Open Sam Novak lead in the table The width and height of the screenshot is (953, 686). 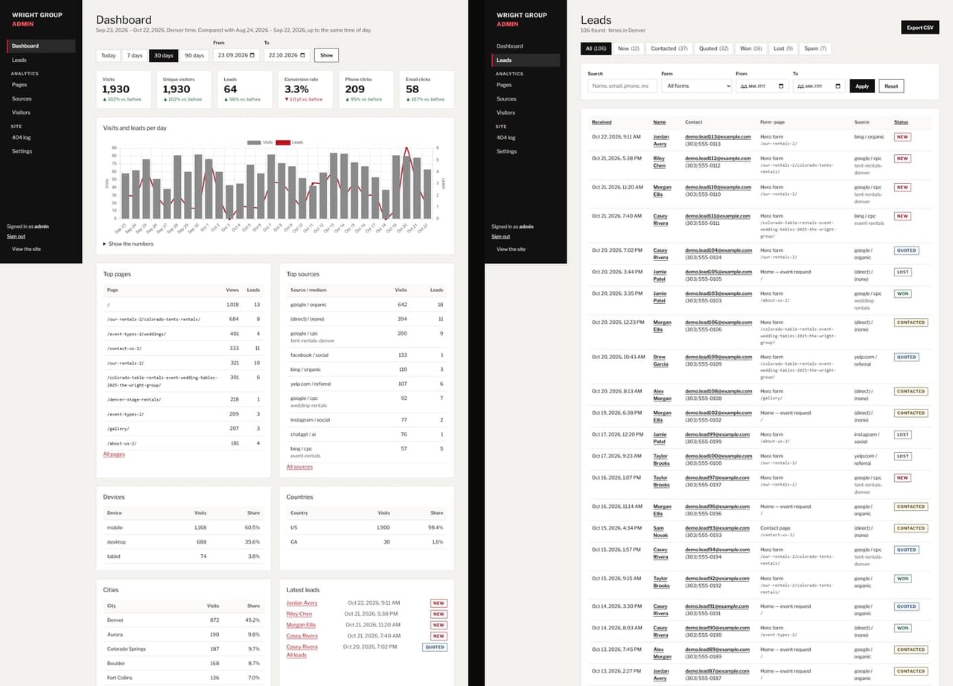tap(661, 532)
